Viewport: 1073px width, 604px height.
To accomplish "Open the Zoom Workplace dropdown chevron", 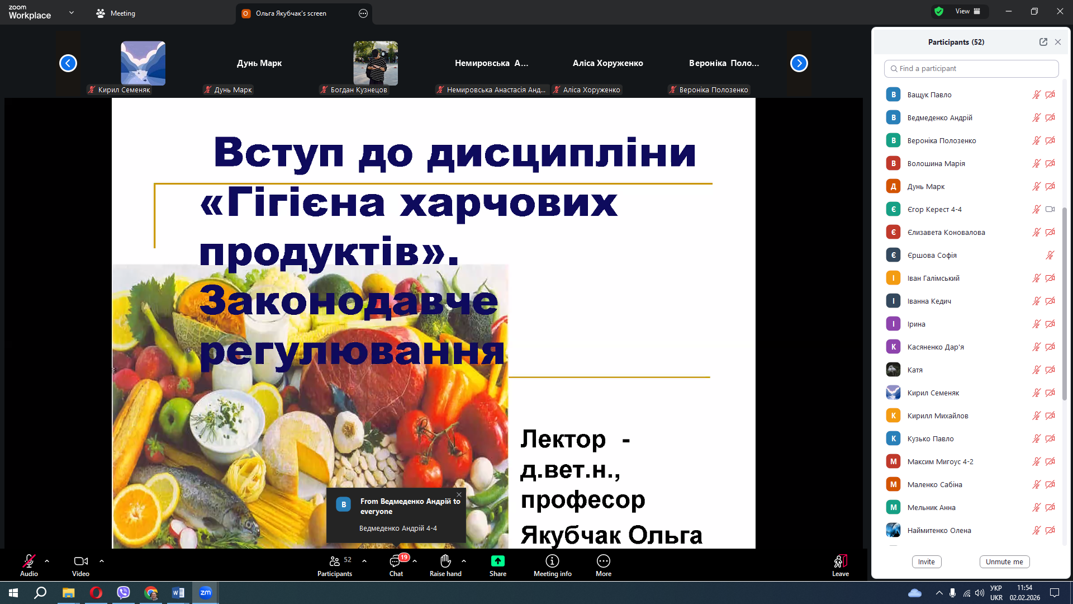I will 72,12.
